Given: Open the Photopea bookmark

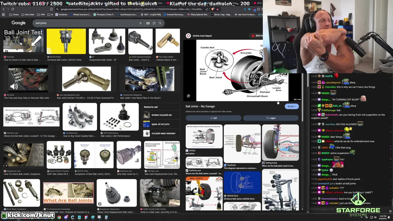Looking at the screenshot, I should tap(104, 14).
